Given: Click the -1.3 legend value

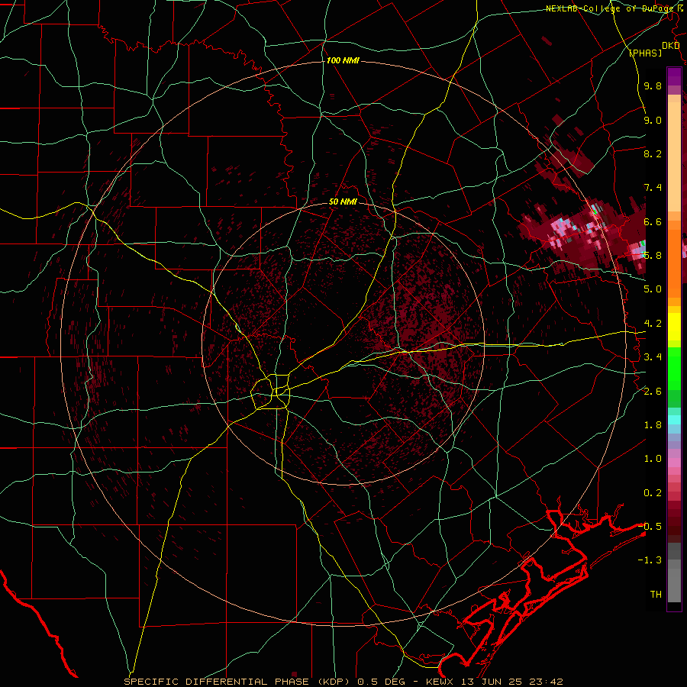Looking at the screenshot, I should click(650, 560).
